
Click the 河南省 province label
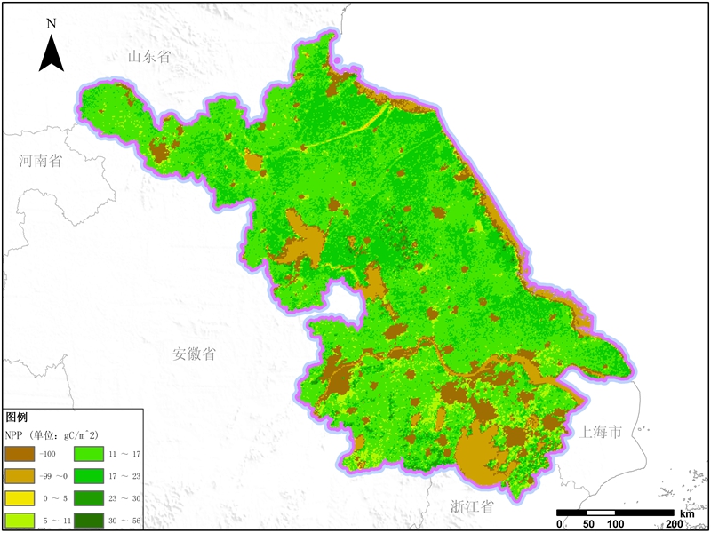tap(40, 161)
